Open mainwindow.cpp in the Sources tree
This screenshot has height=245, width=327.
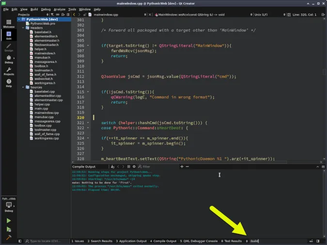47,112
